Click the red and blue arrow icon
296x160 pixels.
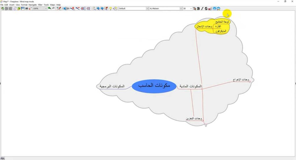[106, 8]
